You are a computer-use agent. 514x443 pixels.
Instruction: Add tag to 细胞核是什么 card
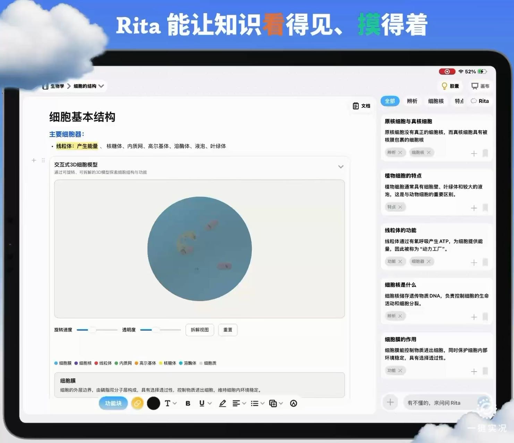pyautogui.click(x=474, y=317)
